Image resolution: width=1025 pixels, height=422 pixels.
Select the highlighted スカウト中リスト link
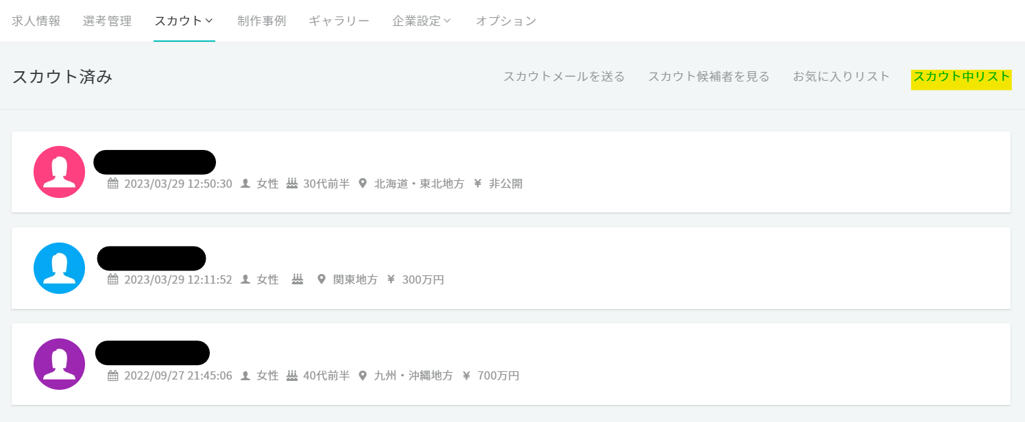point(961,77)
